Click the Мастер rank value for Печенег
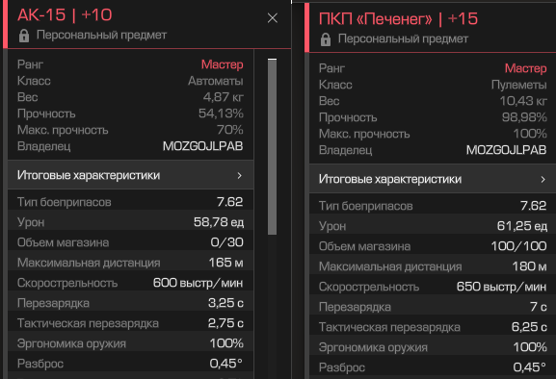Image resolution: width=556 pixels, height=379 pixels. [525, 68]
